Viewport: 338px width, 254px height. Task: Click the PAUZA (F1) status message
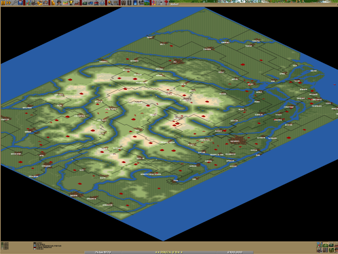tap(169, 252)
